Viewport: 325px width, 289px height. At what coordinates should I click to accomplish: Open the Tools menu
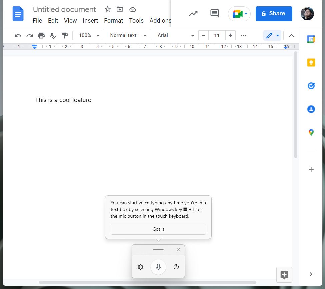(136, 20)
